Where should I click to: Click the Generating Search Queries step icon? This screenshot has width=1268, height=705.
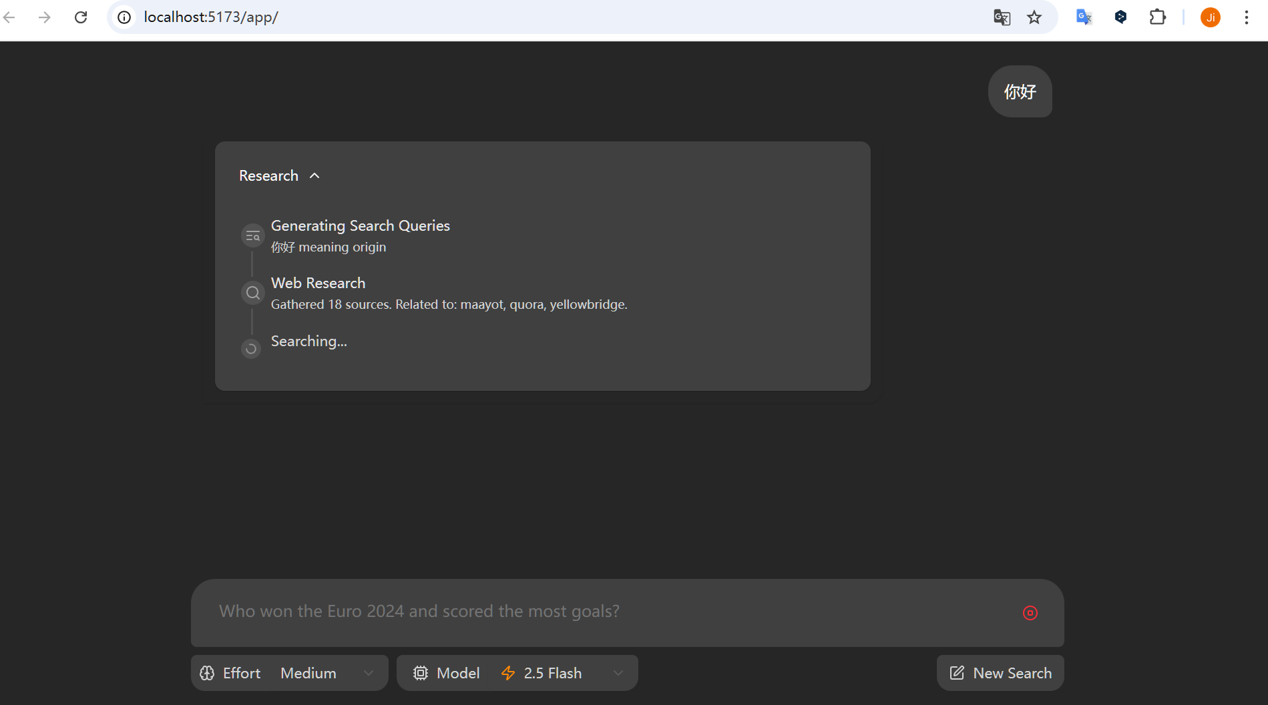252,235
